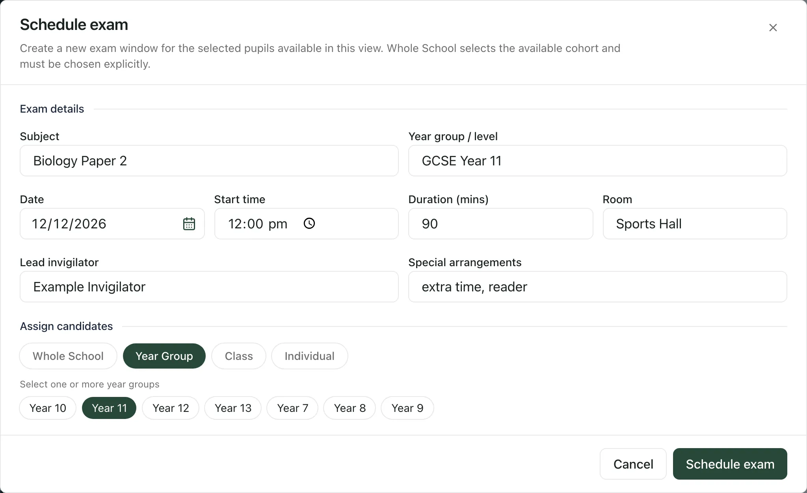Click the Start time value 12:00 pm
The width and height of the screenshot is (807, 493).
[258, 224]
